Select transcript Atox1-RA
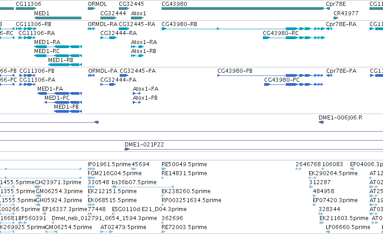Viewport: 383px width, 234px height. coord(137,47)
